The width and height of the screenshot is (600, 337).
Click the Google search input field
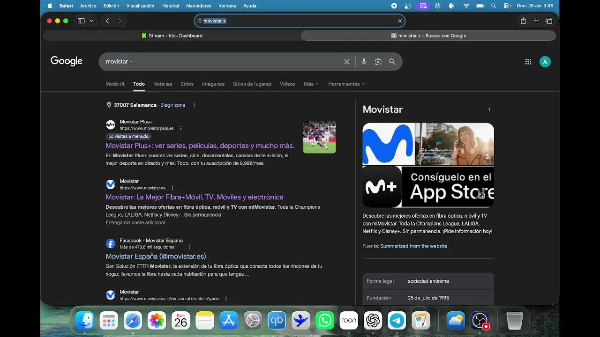click(223, 62)
